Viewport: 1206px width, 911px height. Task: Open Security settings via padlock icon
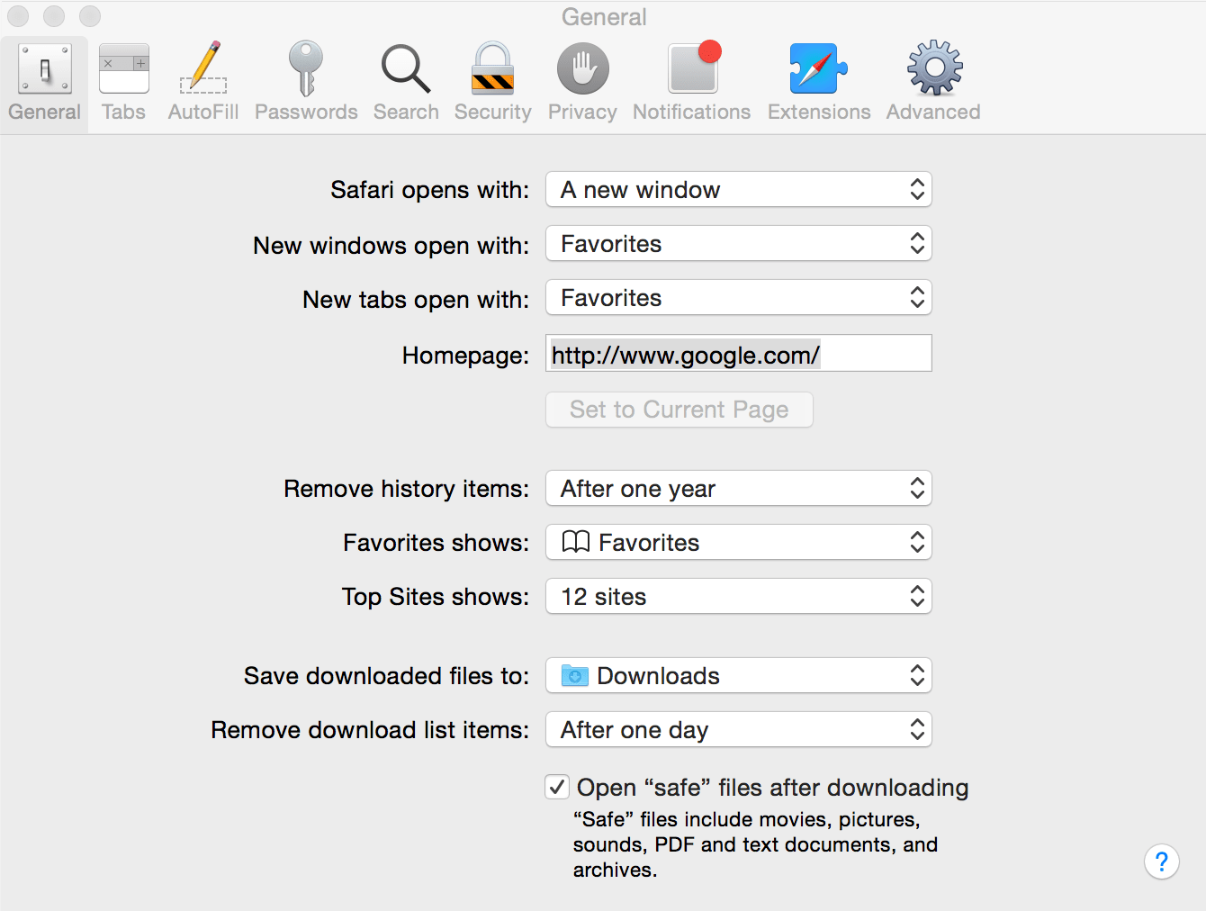tap(492, 79)
